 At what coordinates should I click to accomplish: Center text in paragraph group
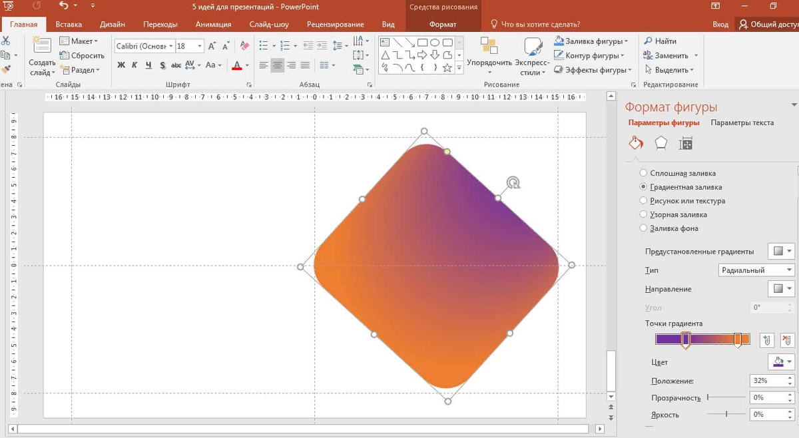(x=278, y=65)
